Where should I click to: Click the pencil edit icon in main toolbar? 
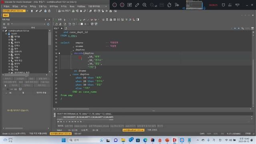36,11
